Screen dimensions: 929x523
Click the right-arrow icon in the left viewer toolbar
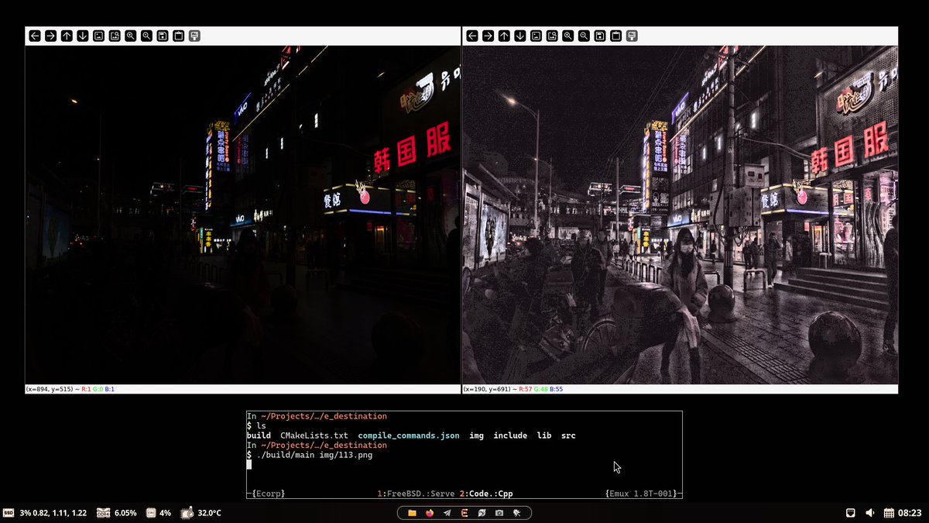click(50, 36)
